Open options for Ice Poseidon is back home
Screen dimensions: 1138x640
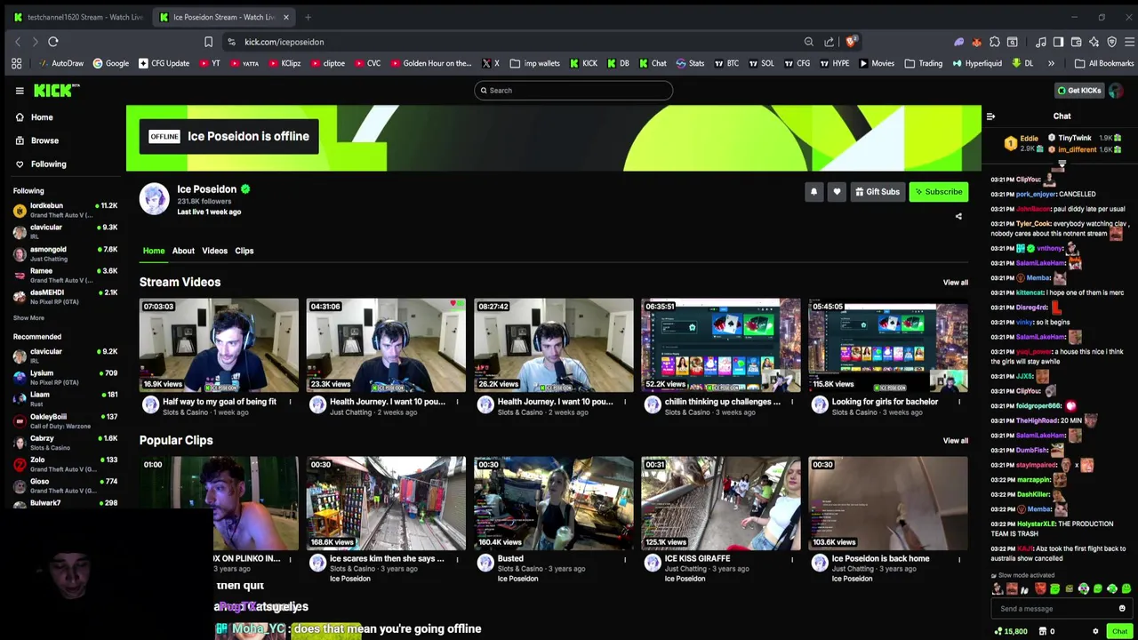tap(959, 559)
